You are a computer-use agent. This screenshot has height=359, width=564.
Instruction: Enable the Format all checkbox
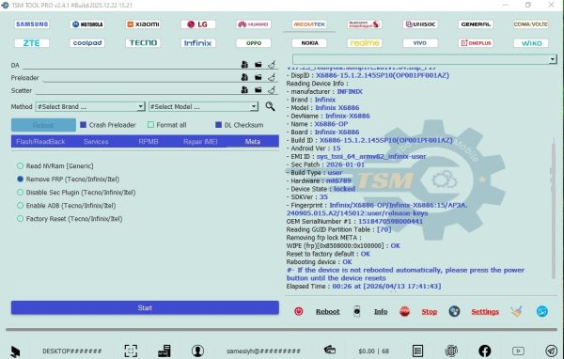point(150,125)
